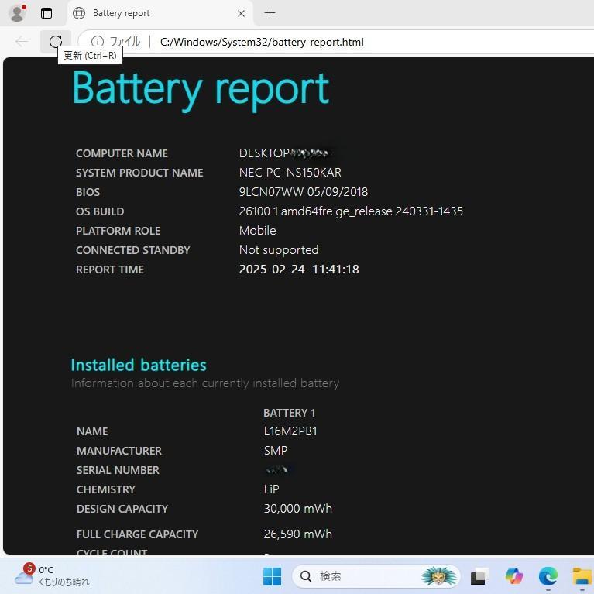594x594 pixels.
Task: Click the search highlight lion image in taskbar
Action: click(438, 576)
